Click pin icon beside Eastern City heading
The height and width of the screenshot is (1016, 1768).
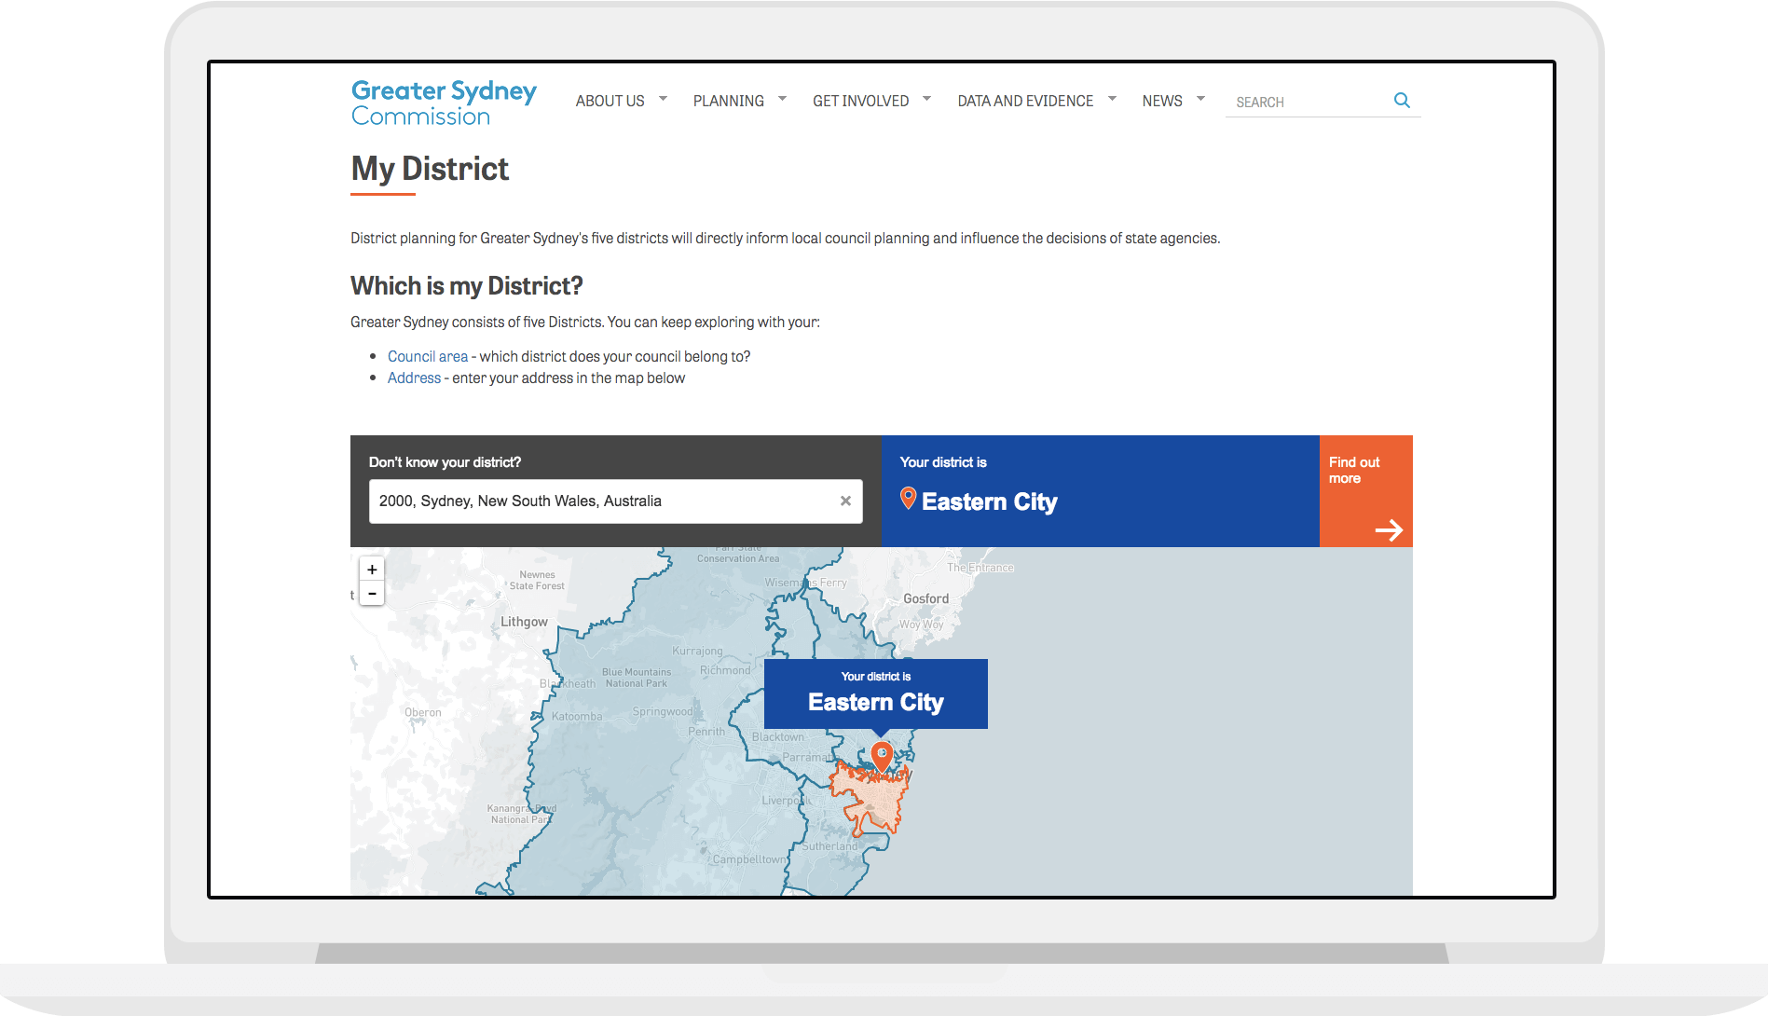[908, 499]
